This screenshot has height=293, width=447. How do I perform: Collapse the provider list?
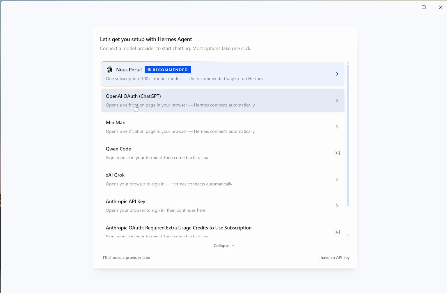[224, 246]
